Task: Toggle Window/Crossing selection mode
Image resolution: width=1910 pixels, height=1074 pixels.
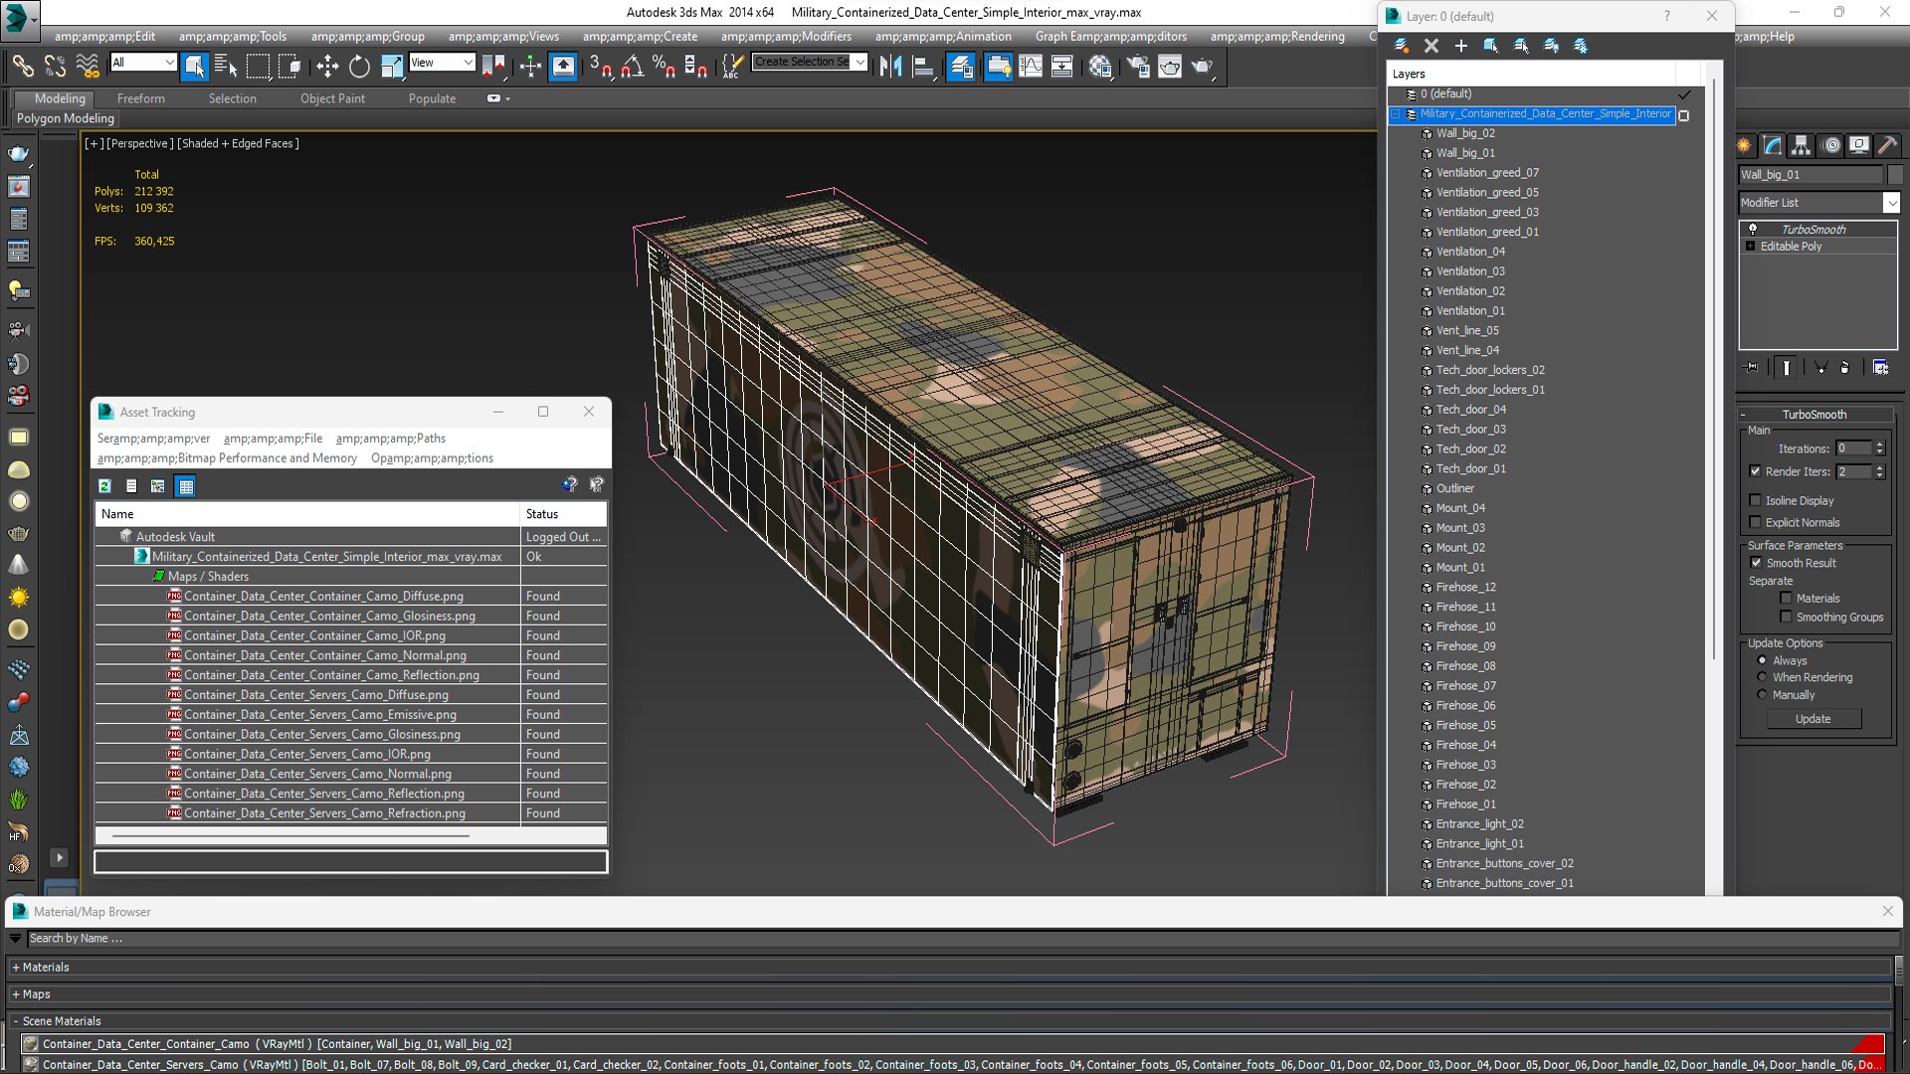Action: click(289, 67)
